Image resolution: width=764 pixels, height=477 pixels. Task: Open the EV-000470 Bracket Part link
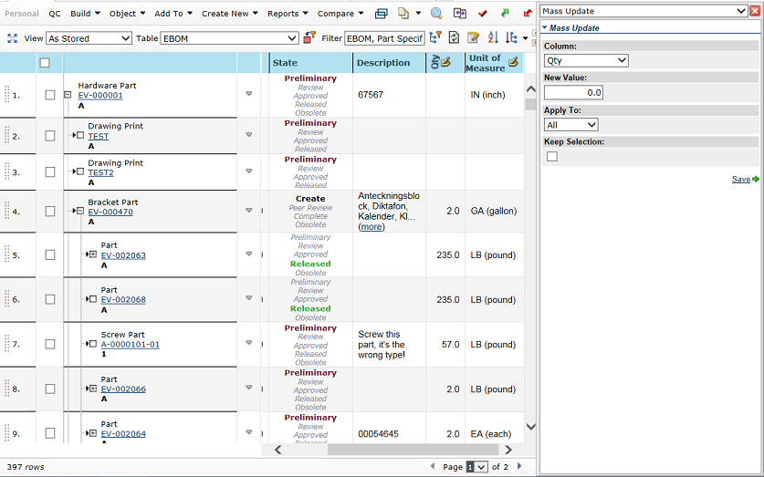click(110, 212)
